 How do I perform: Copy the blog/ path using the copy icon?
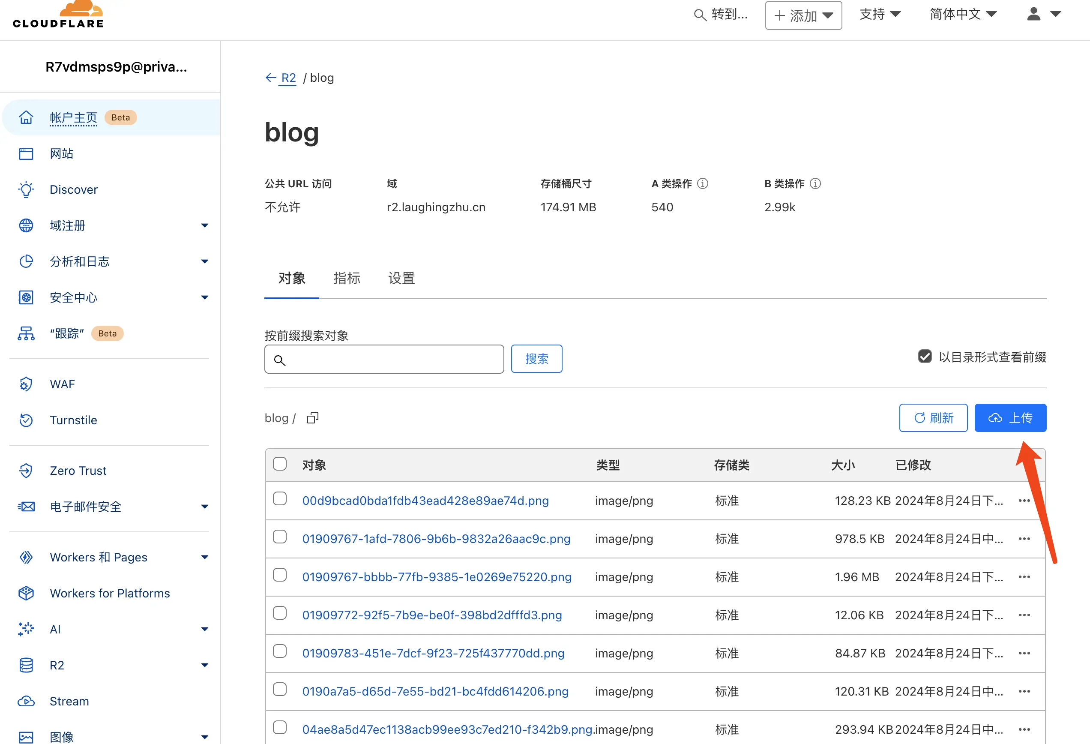312,417
